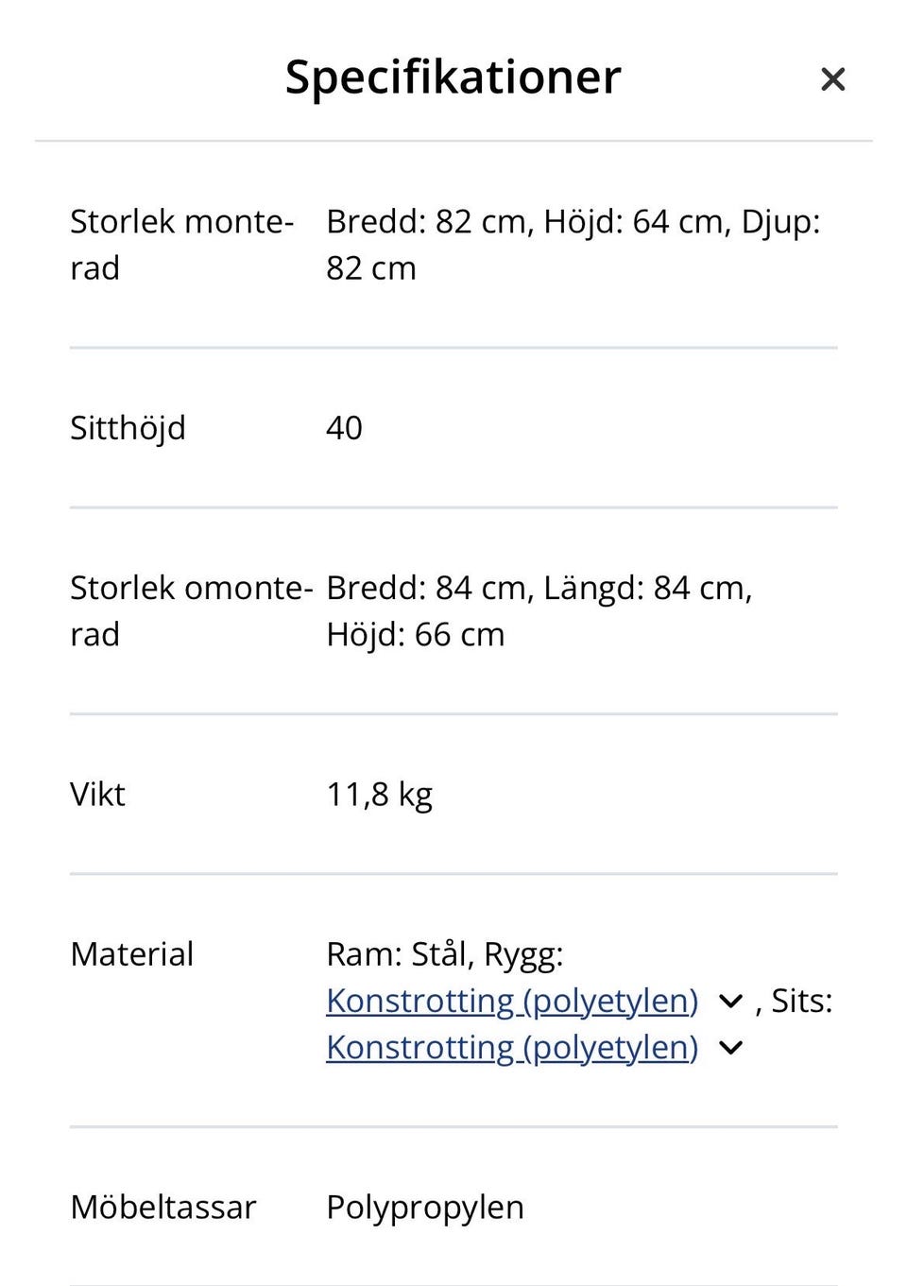This screenshot has width=907, height=1286.
Task: Select the Material label
Action: click(131, 954)
